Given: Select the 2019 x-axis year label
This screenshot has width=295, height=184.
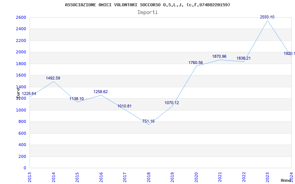Looking at the screenshot, I should pyautogui.click(x=172, y=177).
